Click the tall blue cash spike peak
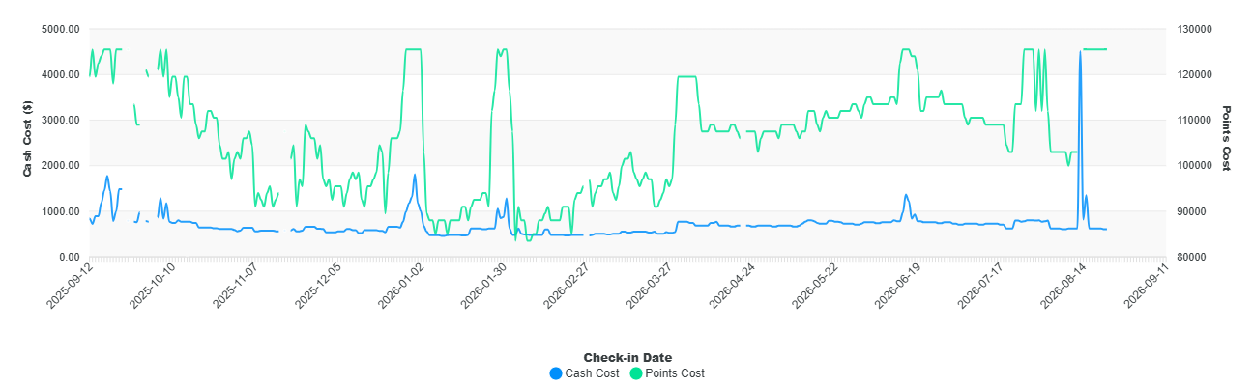This screenshot has height=386, width=1253. coord(1080,52)
